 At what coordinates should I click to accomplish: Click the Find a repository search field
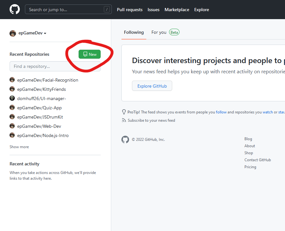pyautogui.click(x=55, y=66)
